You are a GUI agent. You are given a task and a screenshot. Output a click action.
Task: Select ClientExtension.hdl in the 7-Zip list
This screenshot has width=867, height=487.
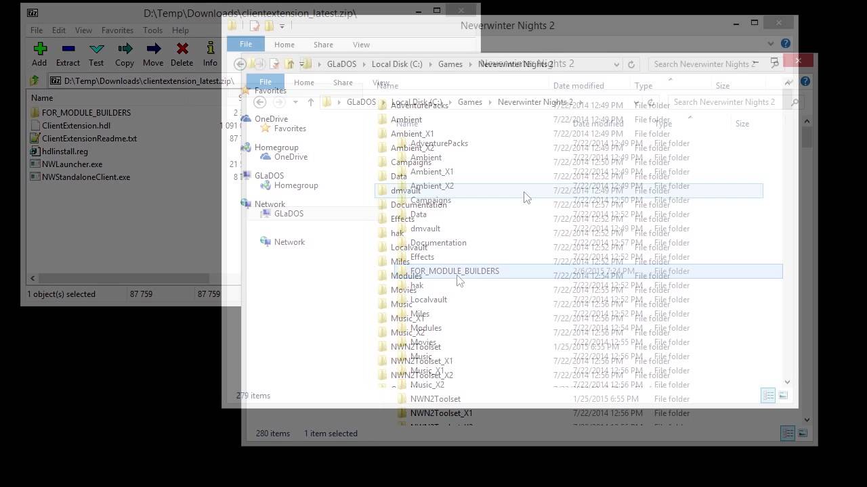(x=76, y=125)
